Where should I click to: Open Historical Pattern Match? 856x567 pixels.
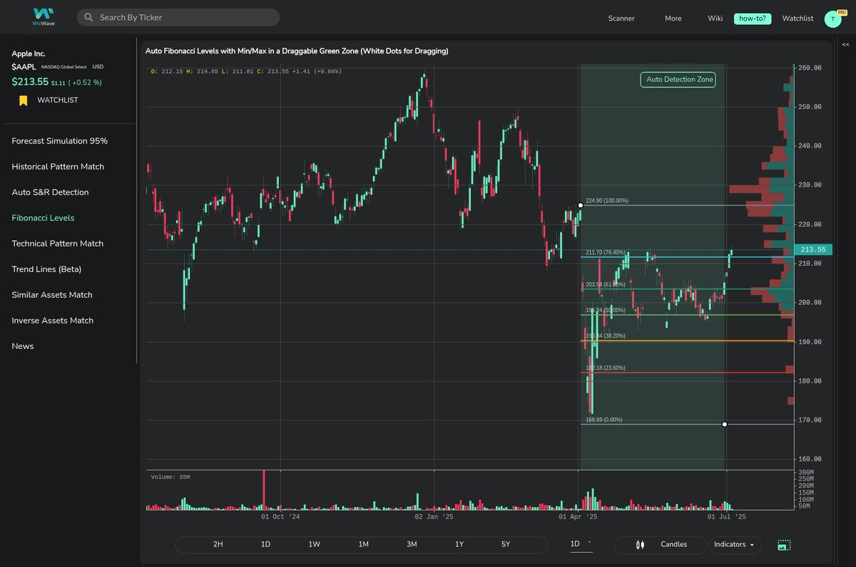tap(58, 167)
